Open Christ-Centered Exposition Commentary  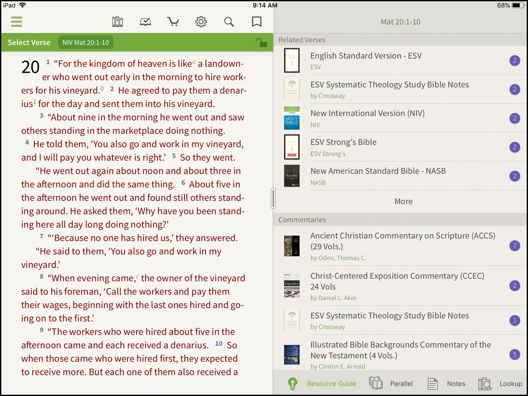[x=400, y=286]
